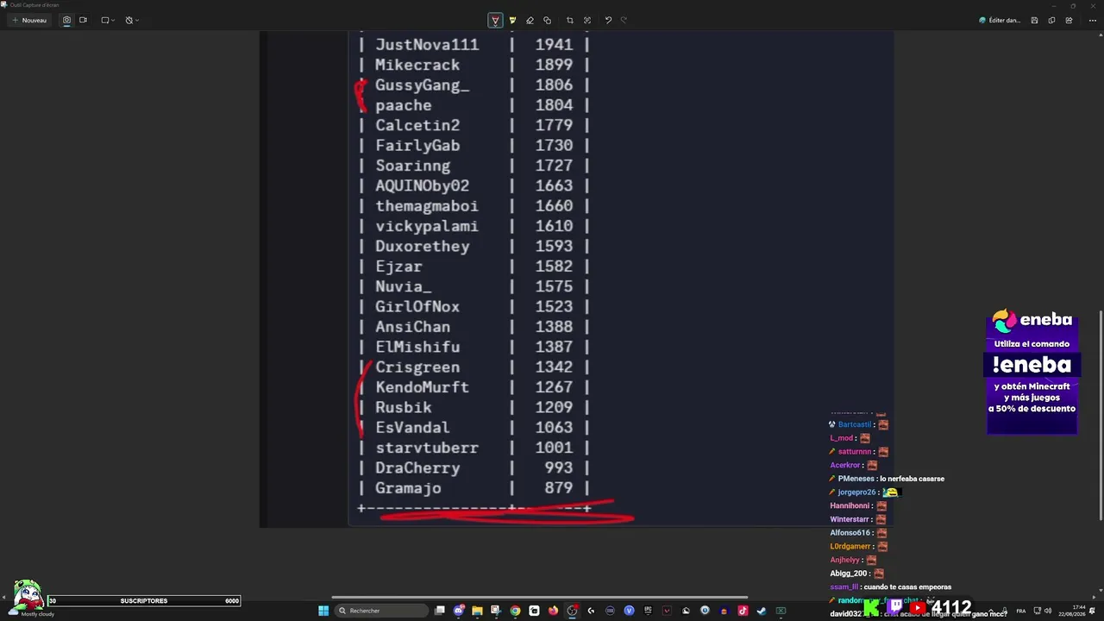Image resolution: width=1104 pixels, height=621 pixels.
Task: Open the more options menu
Action: point(1093,20)
